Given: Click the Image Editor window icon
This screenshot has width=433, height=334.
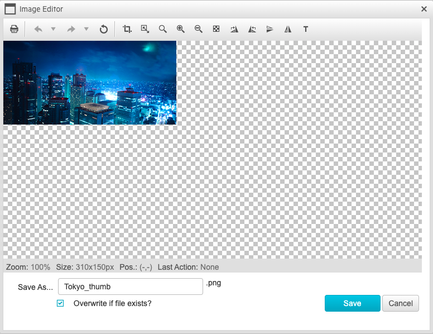Looking at the screenshot, I should 10,9.
